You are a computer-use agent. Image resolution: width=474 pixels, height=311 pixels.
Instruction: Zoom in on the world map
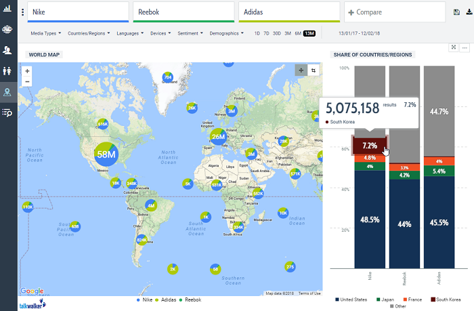27,70
